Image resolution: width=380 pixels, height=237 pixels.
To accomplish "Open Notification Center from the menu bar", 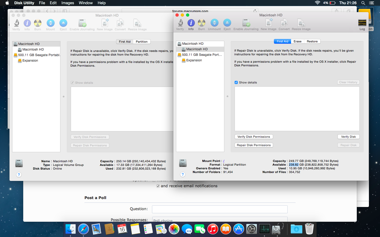I will pyautogui.click(x=372, y=3).
